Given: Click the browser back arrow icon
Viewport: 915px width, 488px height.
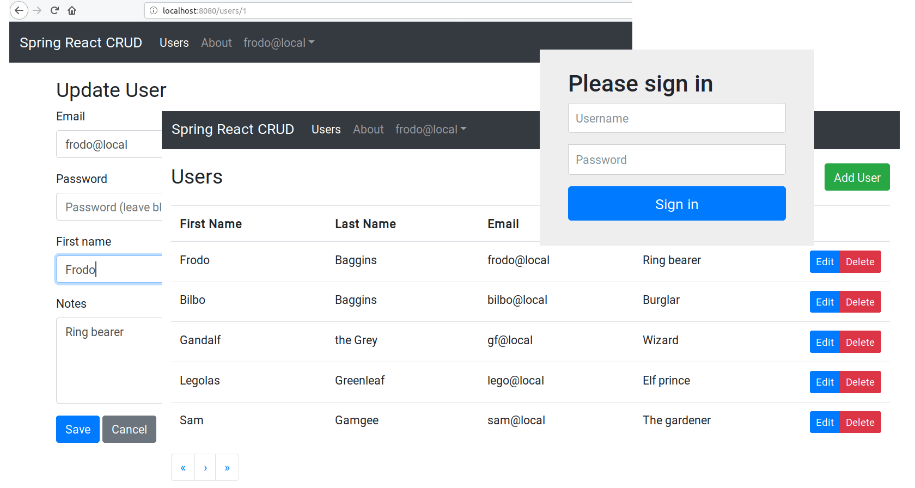Looking at the screenshot, I should (x=19, y=10).
